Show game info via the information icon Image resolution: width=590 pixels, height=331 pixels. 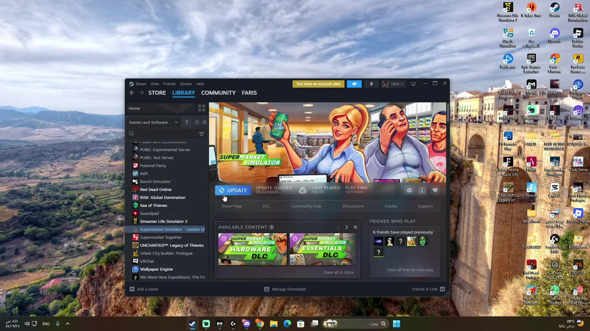point(422,190)
